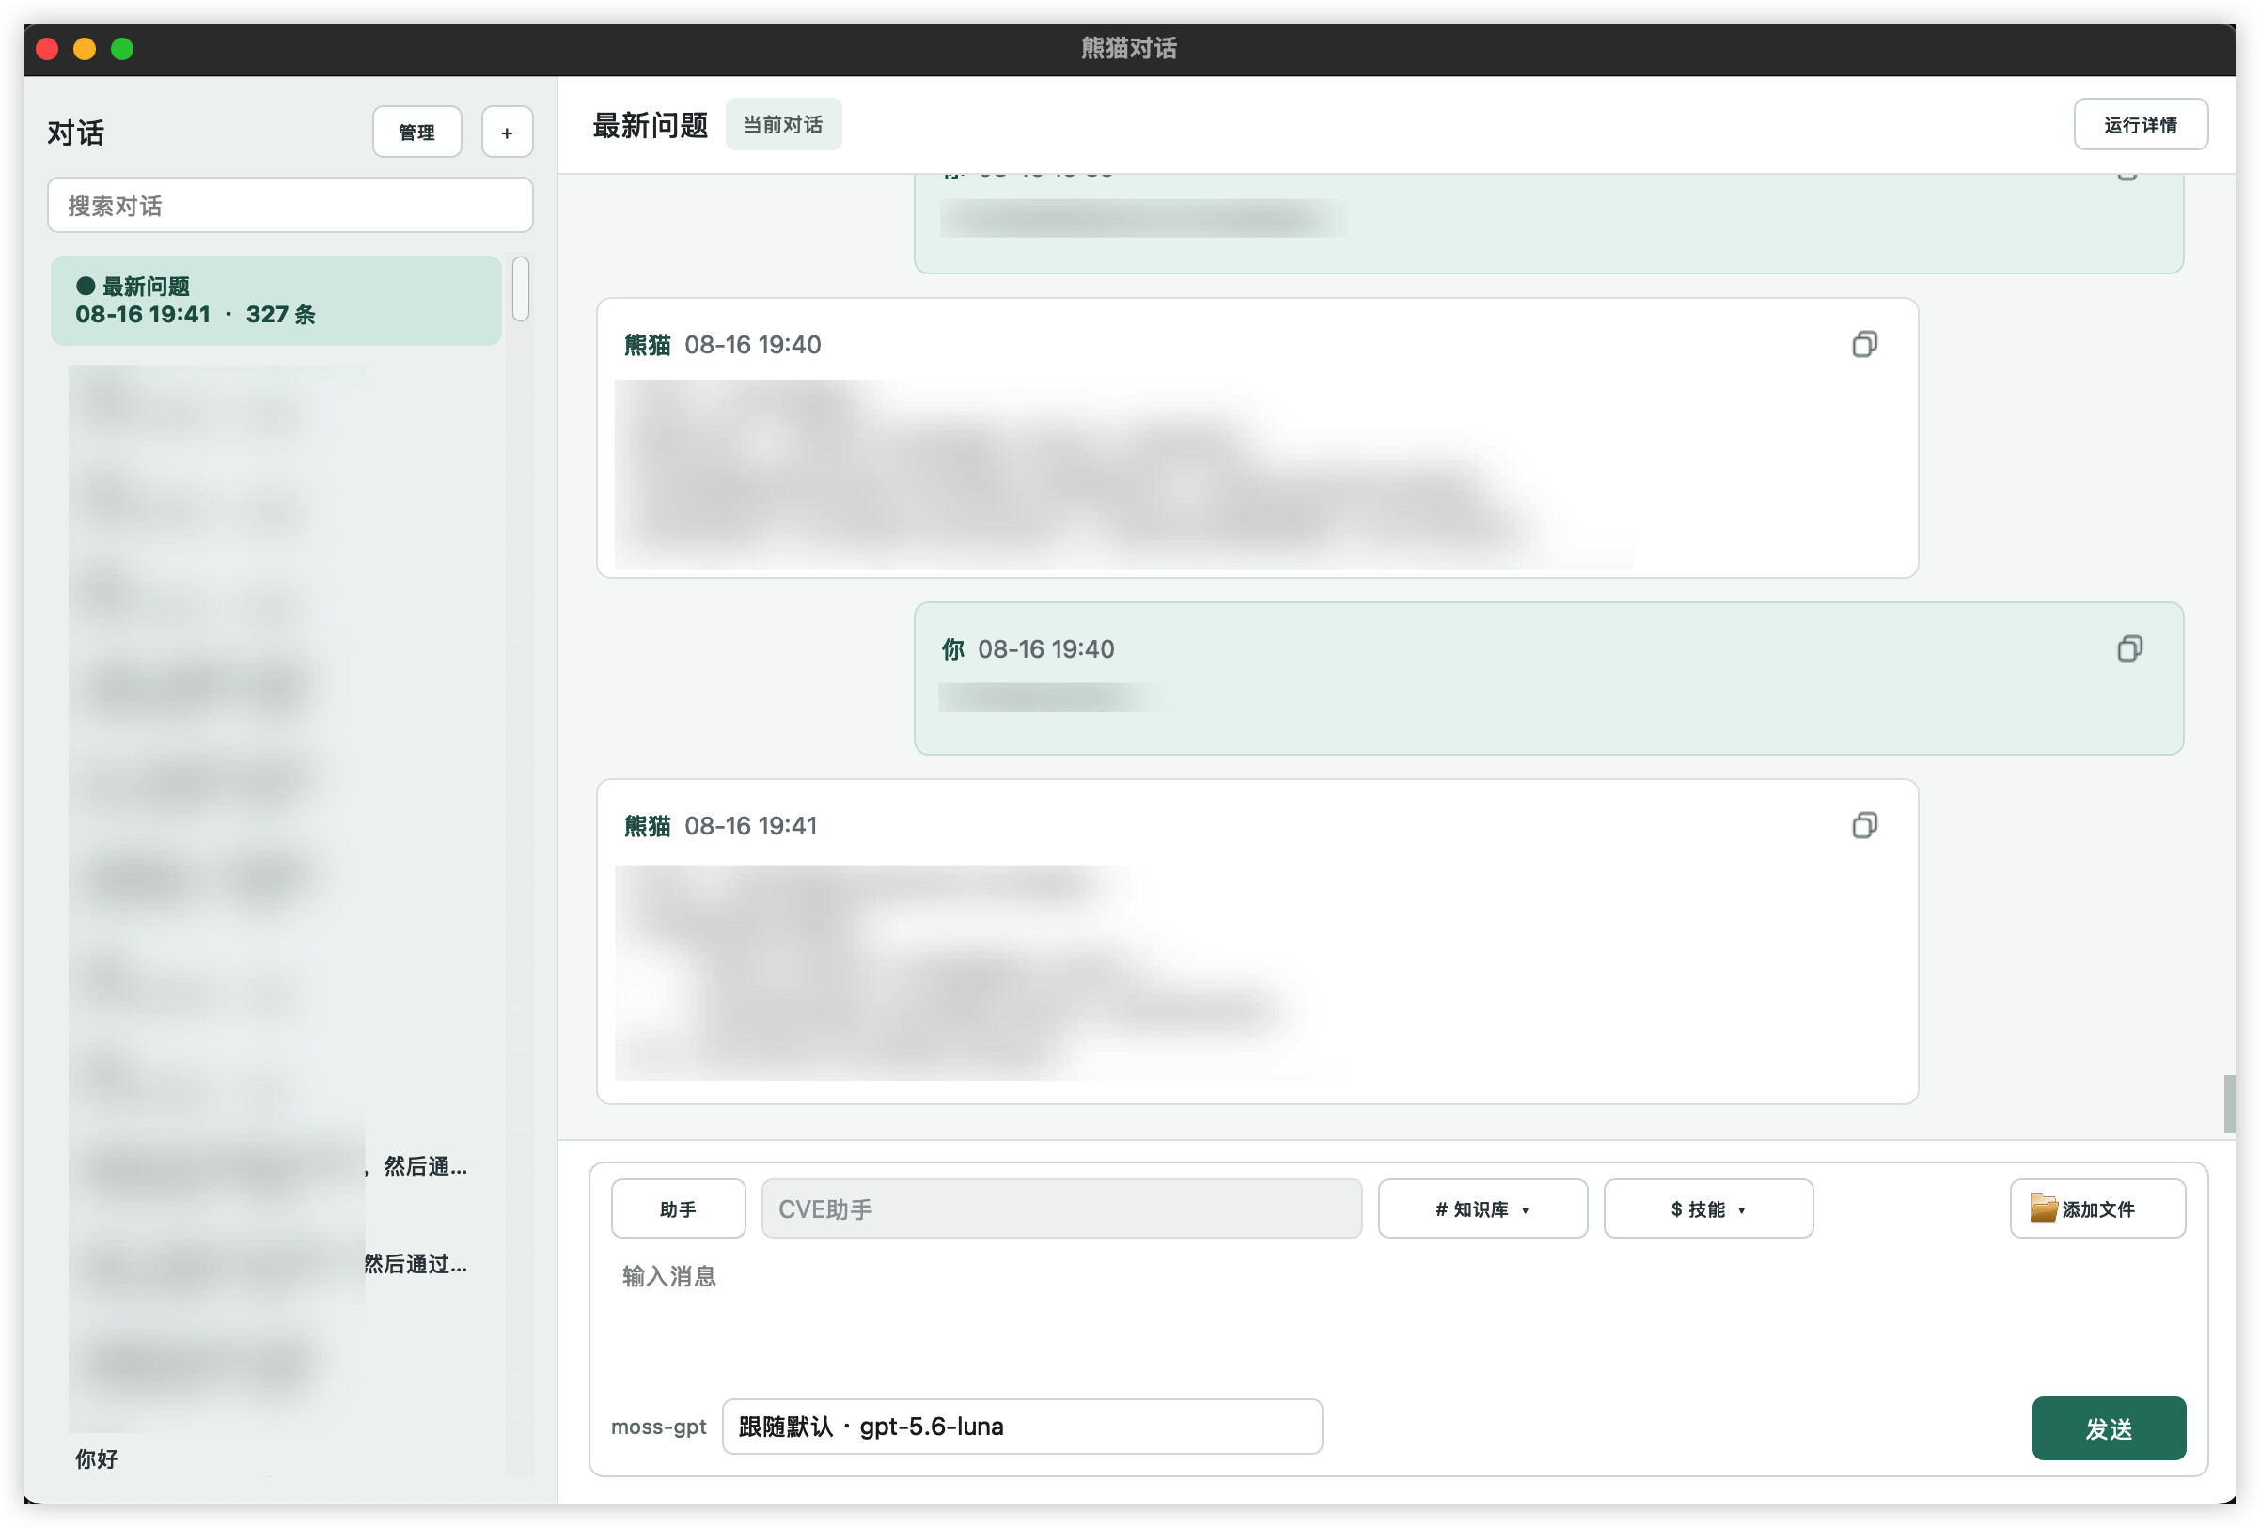Select the 最新问题 conversation in the sidebar
The width and height of the screenshot is (2260, 1528).
[276, 301]
